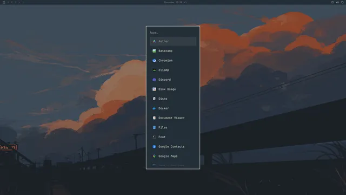This screenshot has width=346, height=195.
Task: Select the Files label
Action: click(x=163, y=128)
